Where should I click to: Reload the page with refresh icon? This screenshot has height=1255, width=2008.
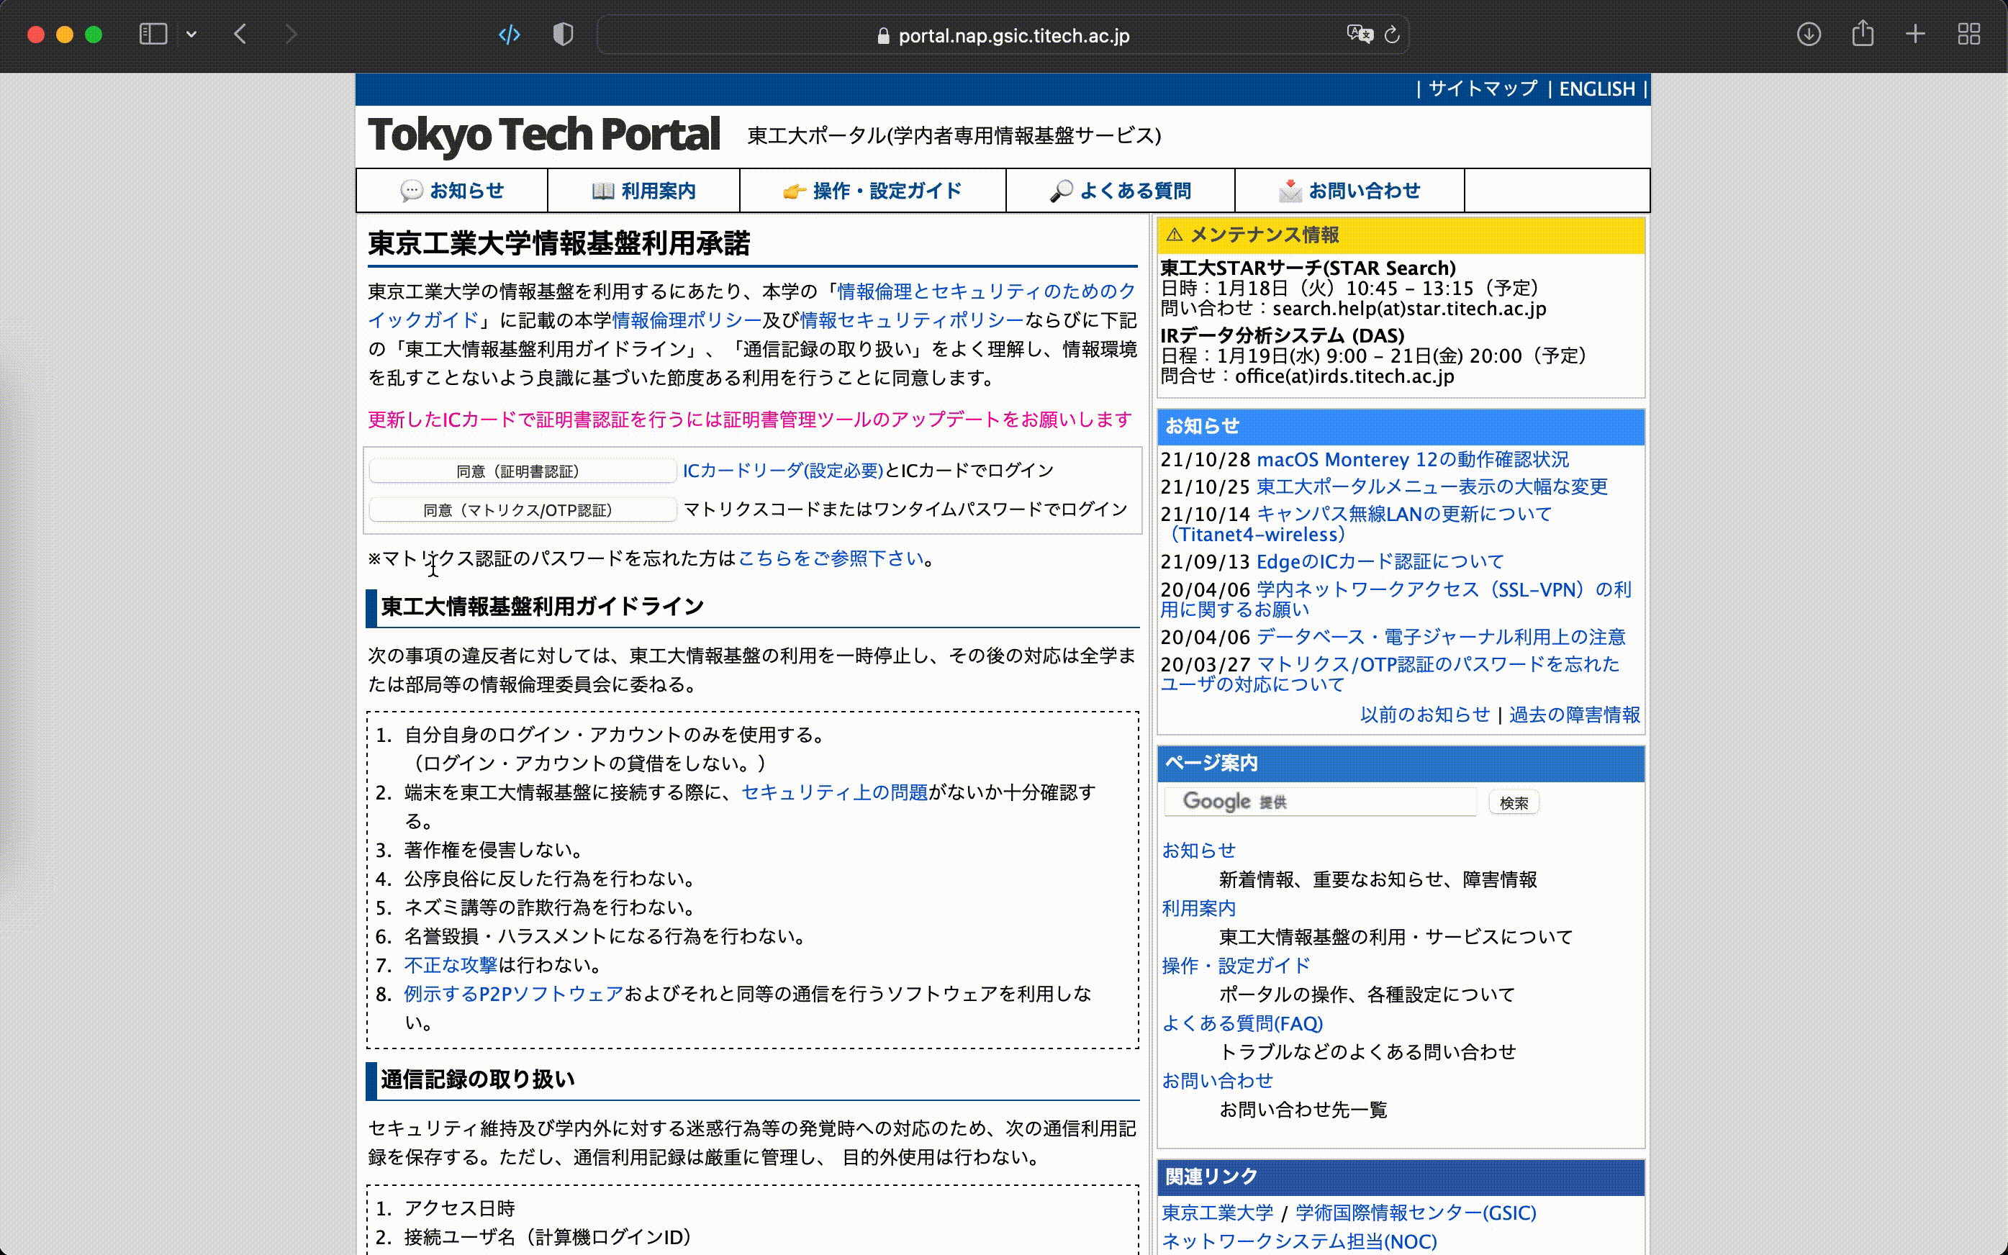(x=1392, y=34)
